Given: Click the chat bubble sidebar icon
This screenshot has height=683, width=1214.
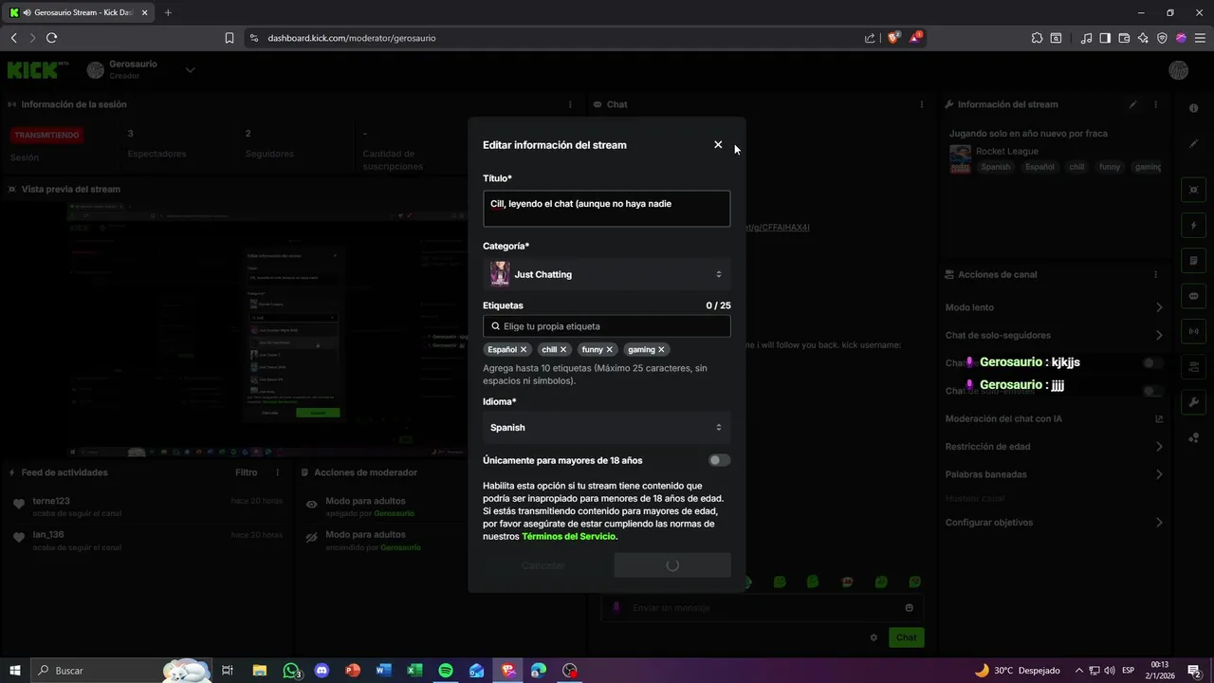Looking at the screenshot, I should click(1193, 296).
